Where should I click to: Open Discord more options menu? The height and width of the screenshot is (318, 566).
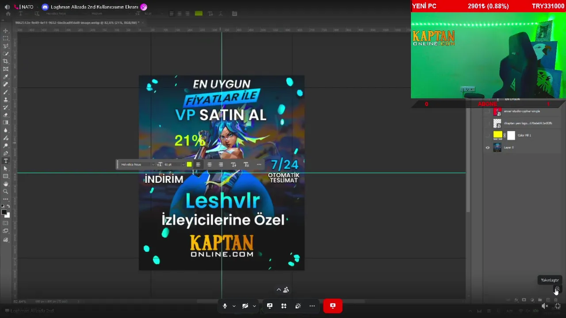coord(312,306)
